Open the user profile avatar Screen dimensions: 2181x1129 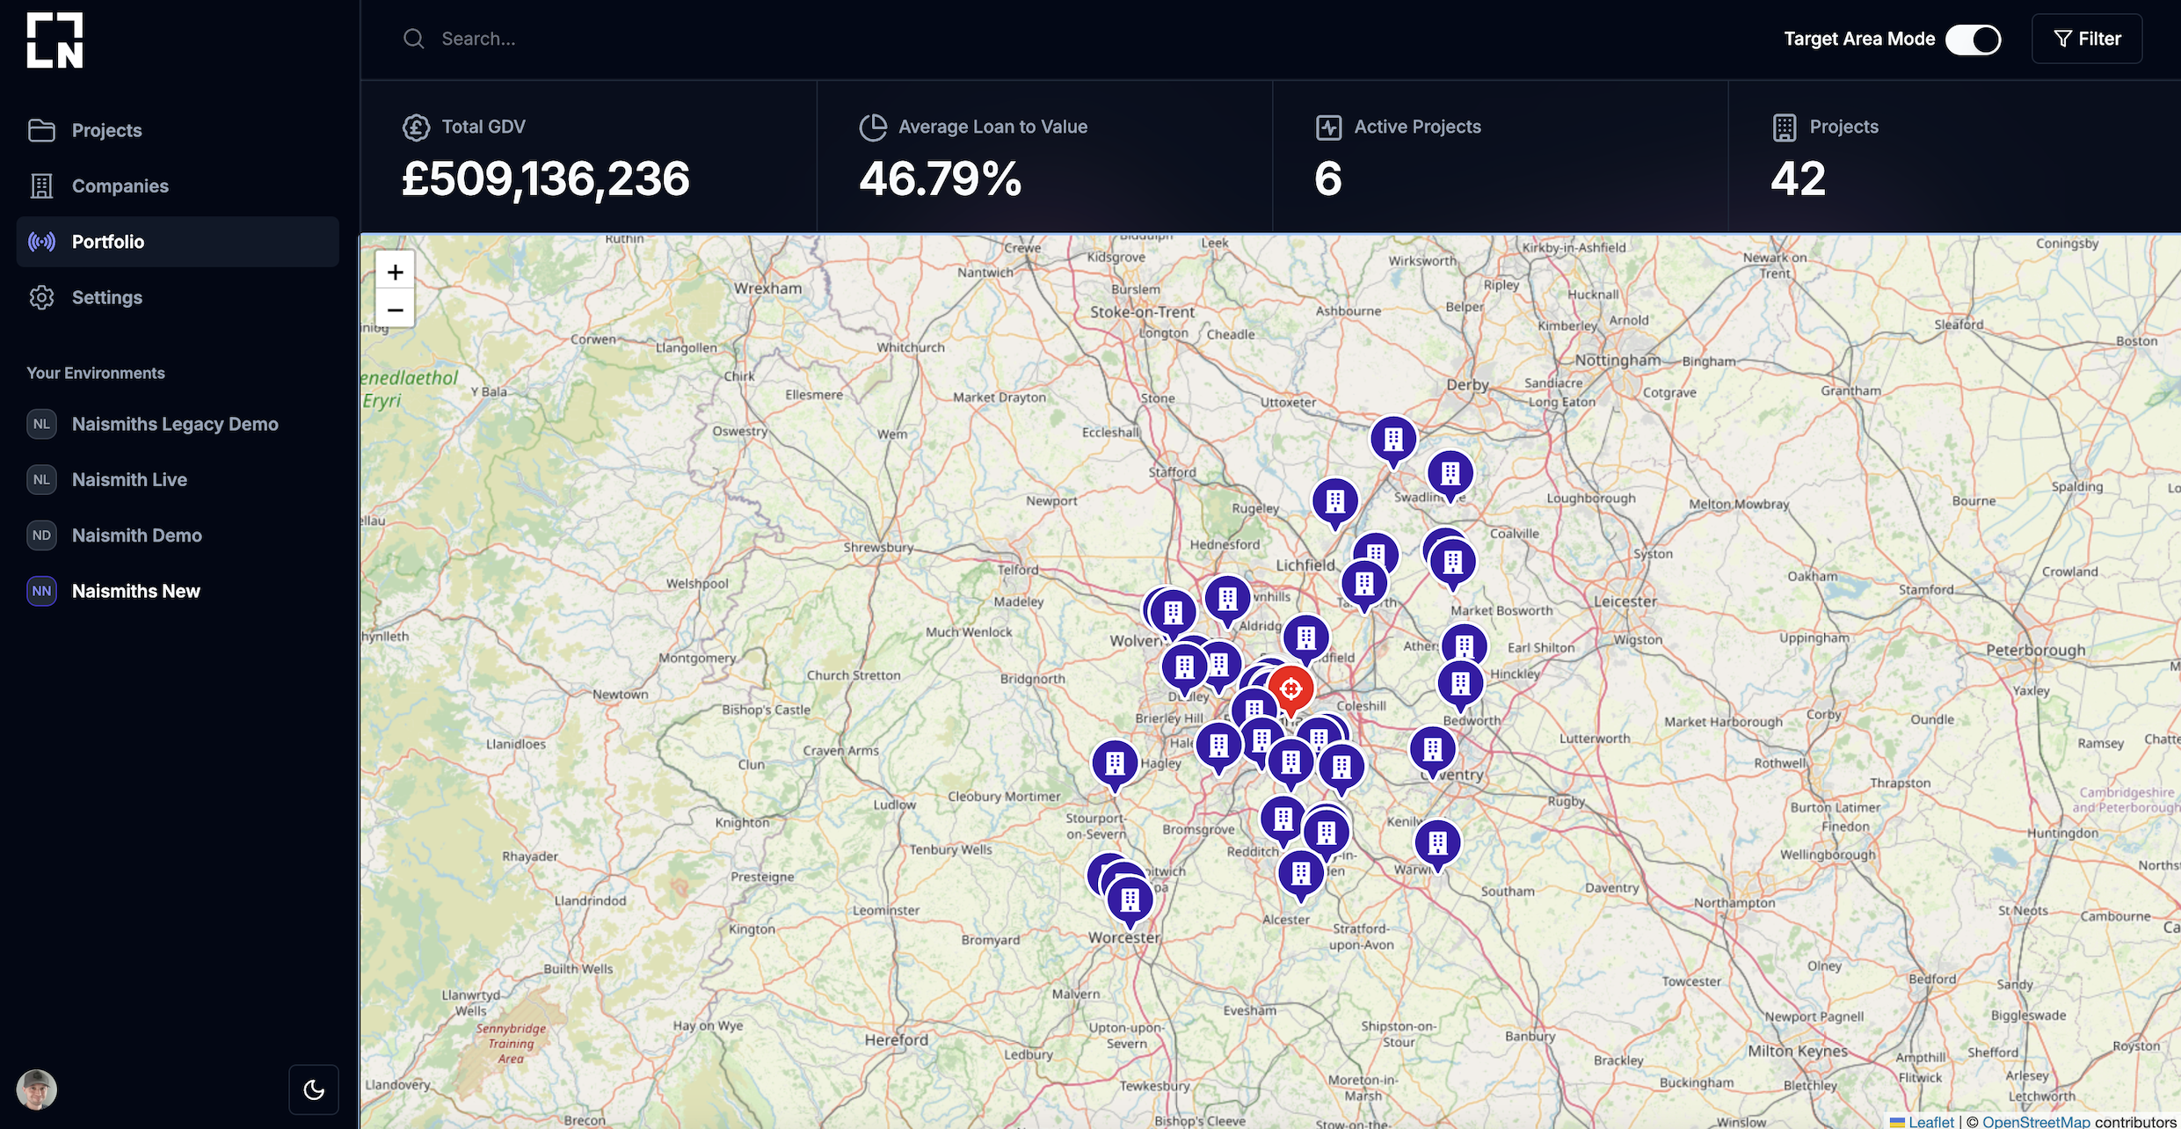coord(37,1089)
